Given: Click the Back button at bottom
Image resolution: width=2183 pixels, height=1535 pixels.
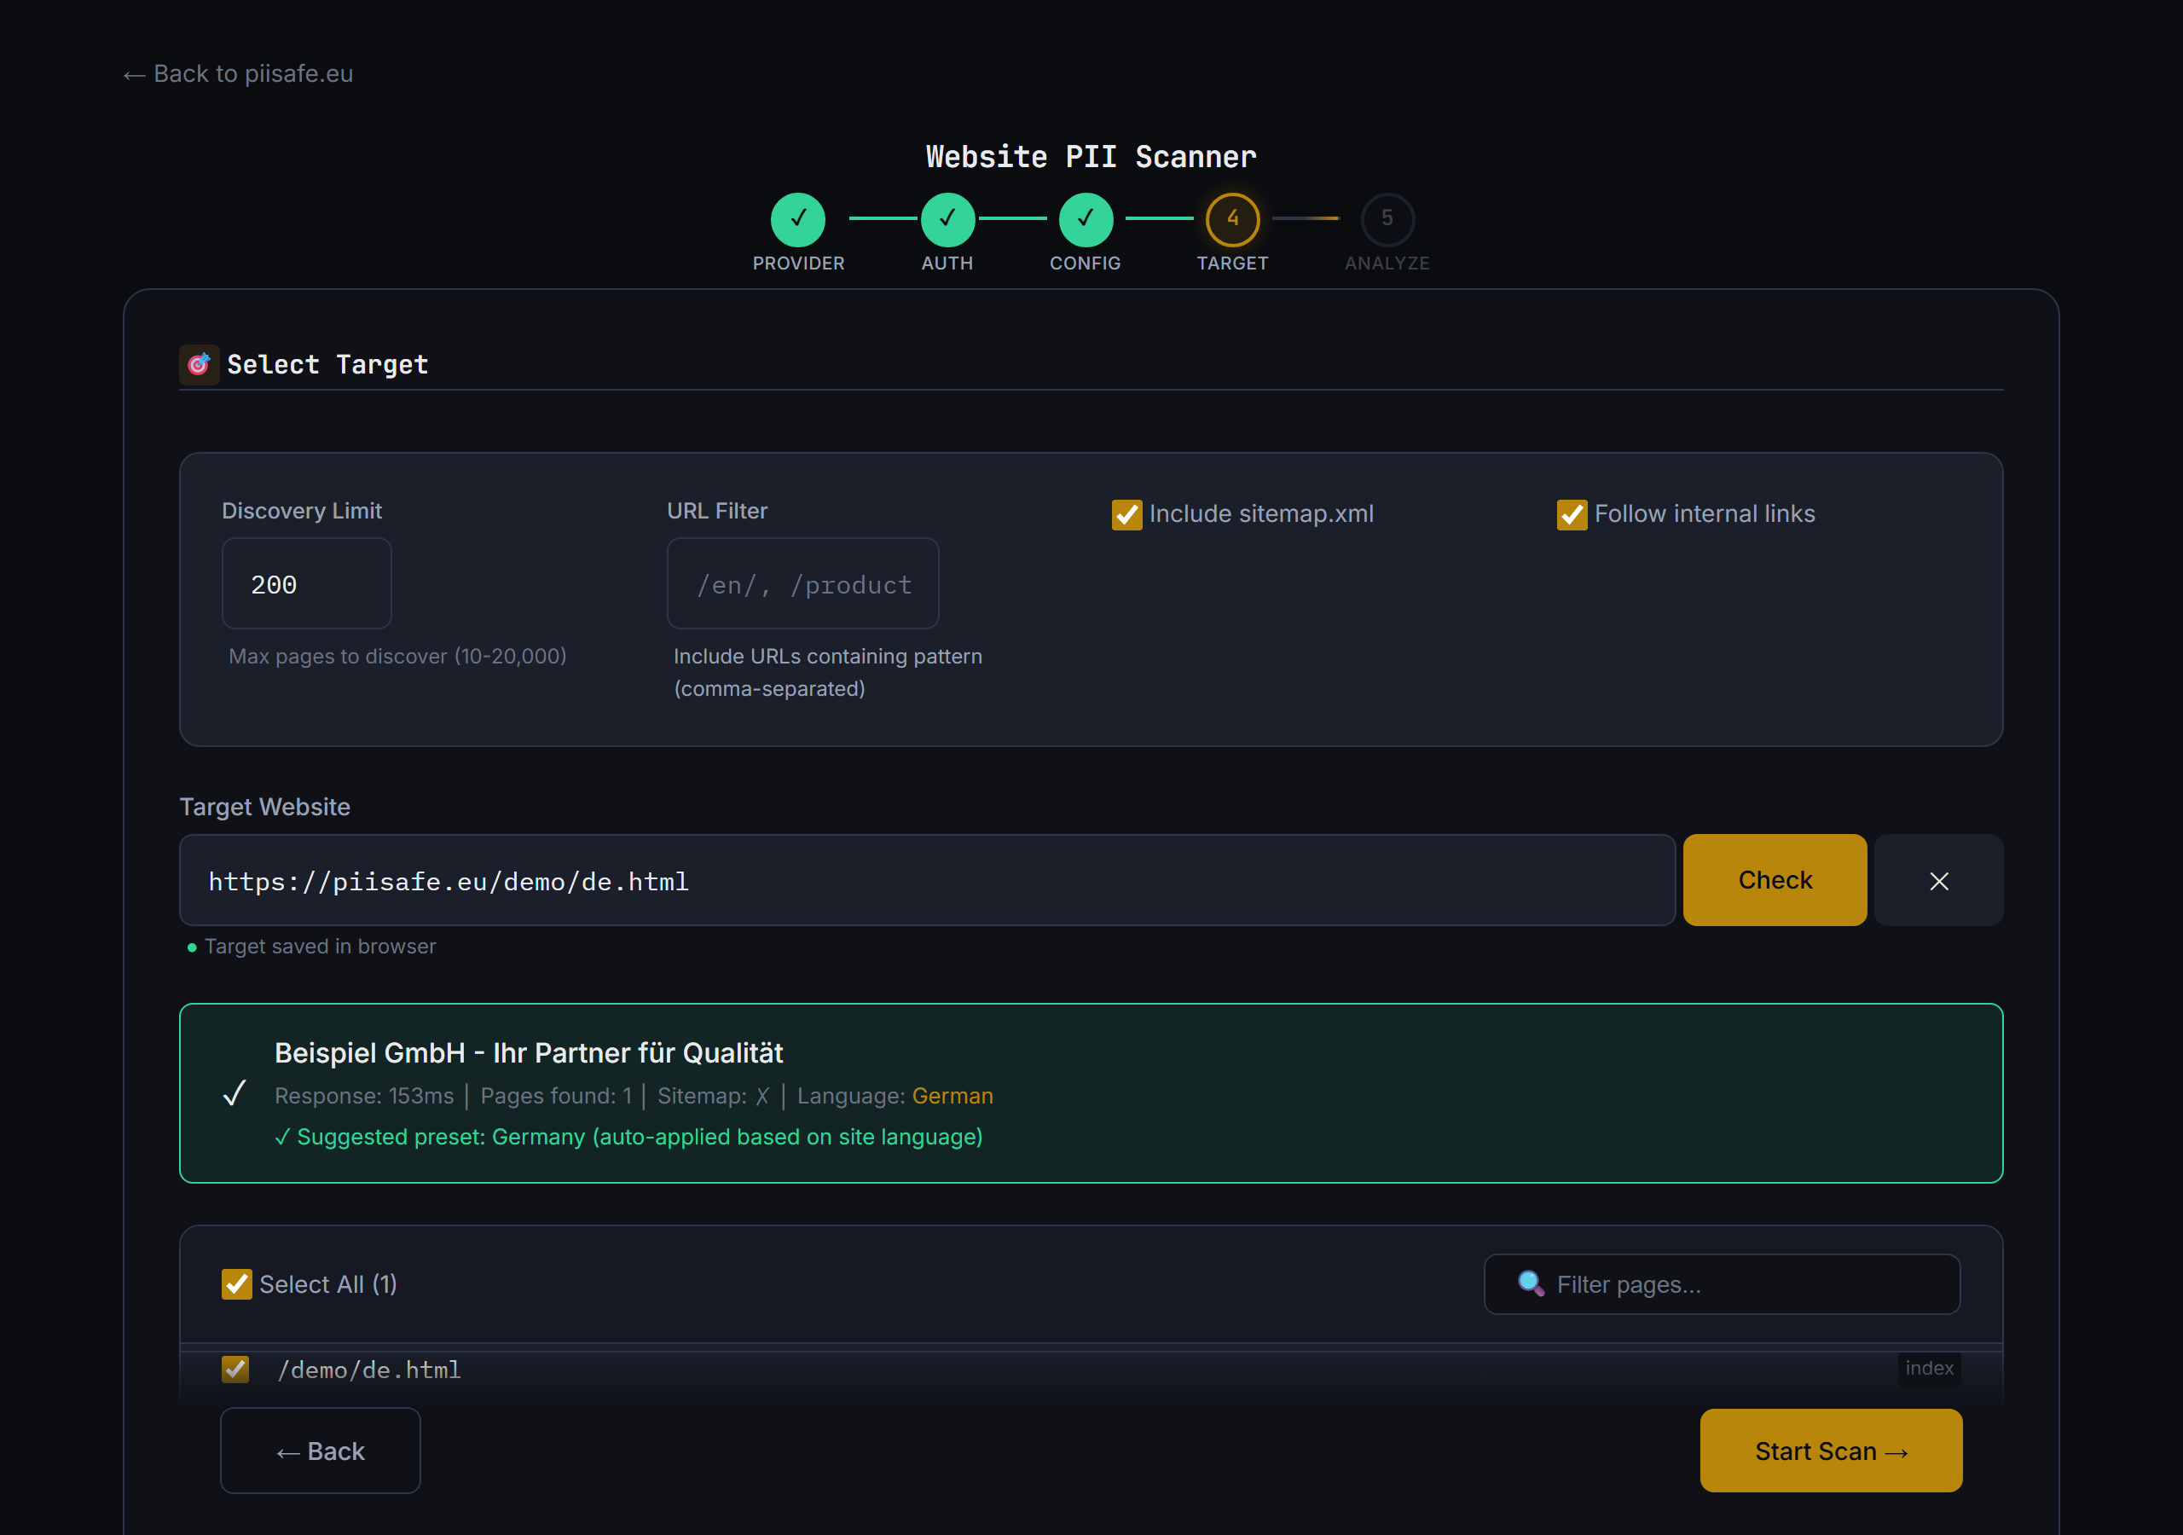Looking at the screenshot, I should [321, 1451].
